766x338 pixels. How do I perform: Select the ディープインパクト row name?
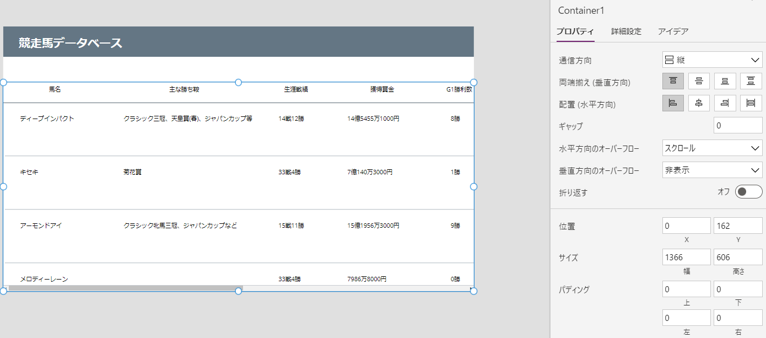(x=47, y=119)
